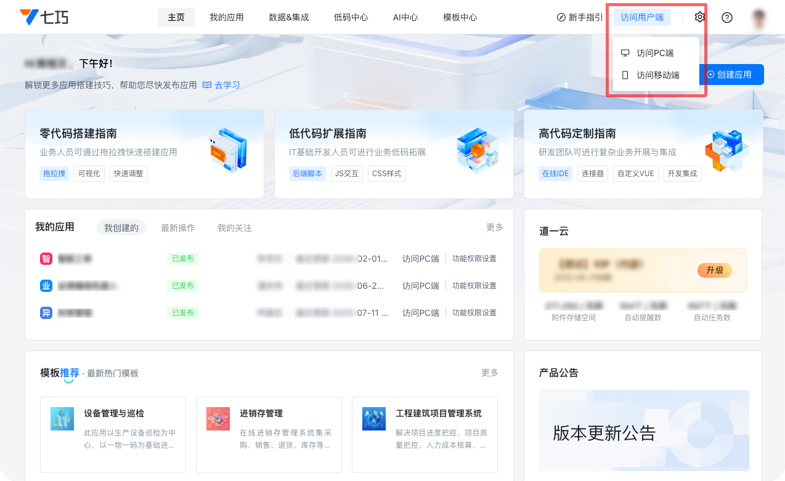Click the 后端脚本 tag
Screen dimensions: 785x481
pyautogui.click(x=307, y=174)
